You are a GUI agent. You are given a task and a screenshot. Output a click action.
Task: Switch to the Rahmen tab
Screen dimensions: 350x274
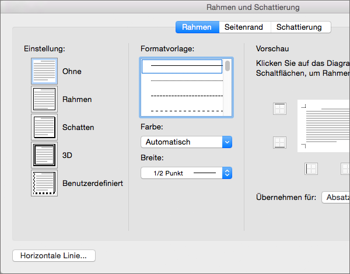197,27
